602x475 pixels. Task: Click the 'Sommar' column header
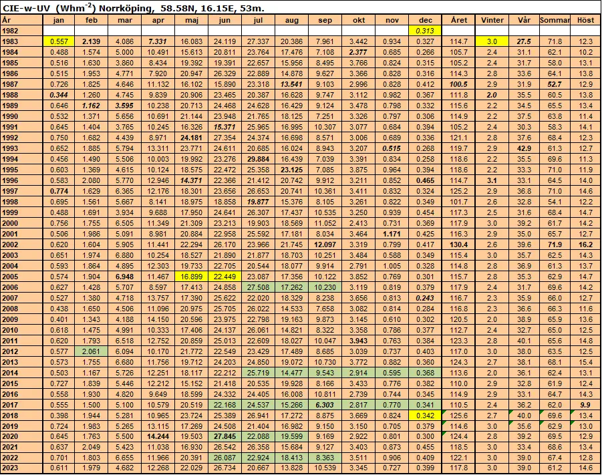(x=555, y=20)
